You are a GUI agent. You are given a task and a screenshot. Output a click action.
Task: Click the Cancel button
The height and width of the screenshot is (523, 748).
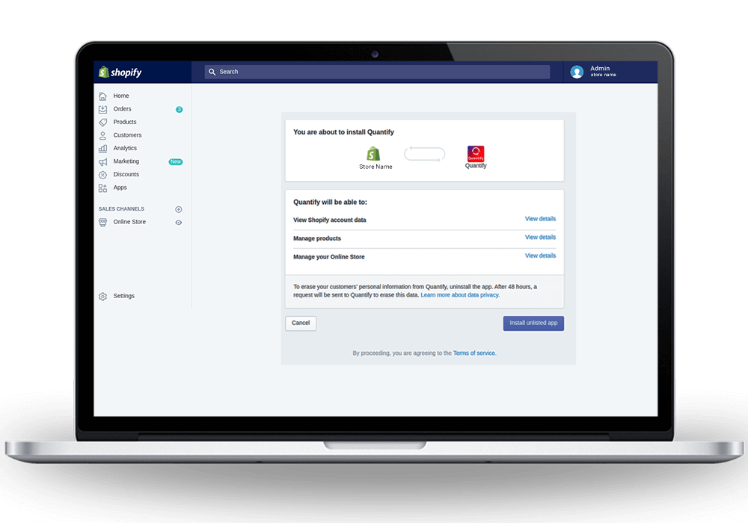[301, 323]
